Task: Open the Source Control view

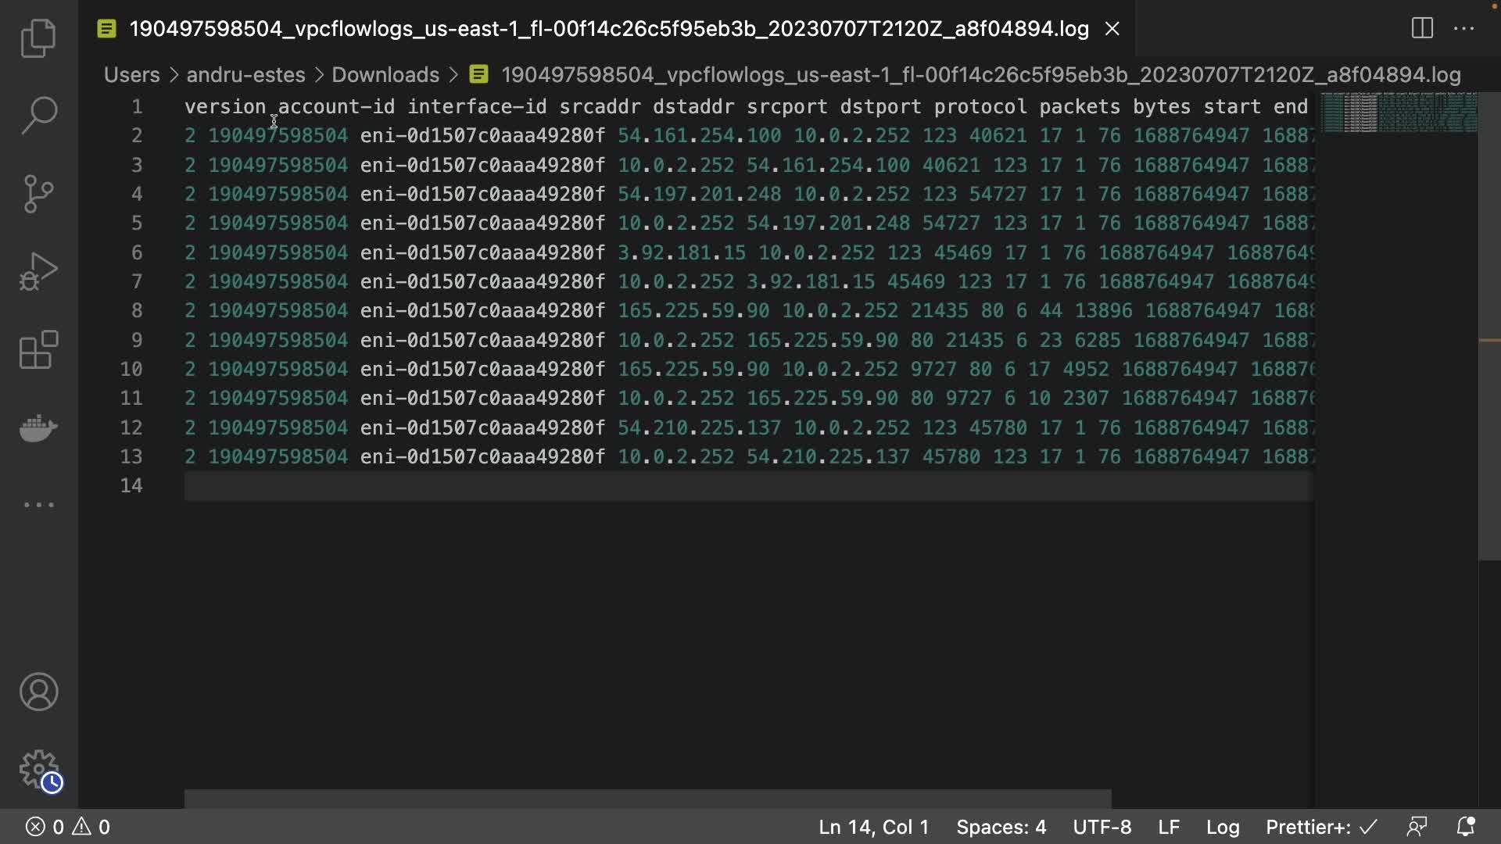Action: pyautogui.click(x=38, y=193)
